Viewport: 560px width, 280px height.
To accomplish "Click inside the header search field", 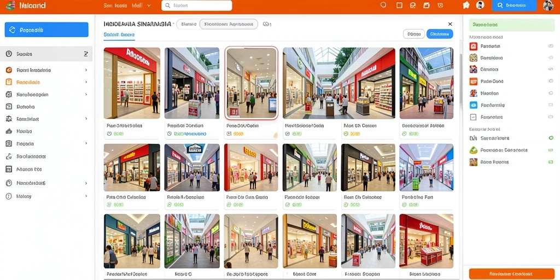I will click(x=197, y=5).
